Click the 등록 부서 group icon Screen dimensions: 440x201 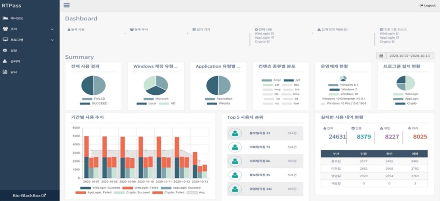[x=132, y=29]
